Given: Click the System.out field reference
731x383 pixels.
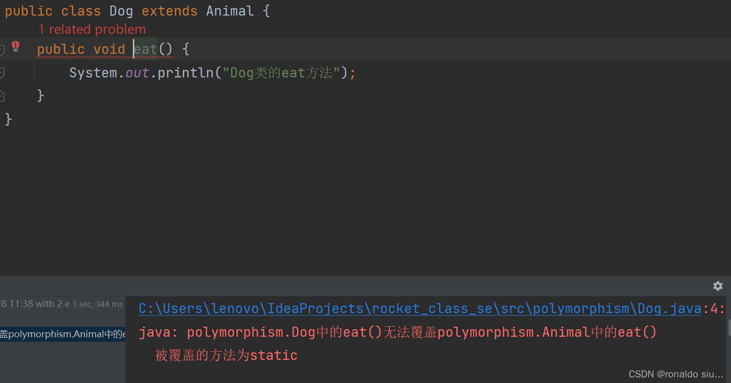Looking at the screenshot, I should pyautogui.click(x=137, y=73).
